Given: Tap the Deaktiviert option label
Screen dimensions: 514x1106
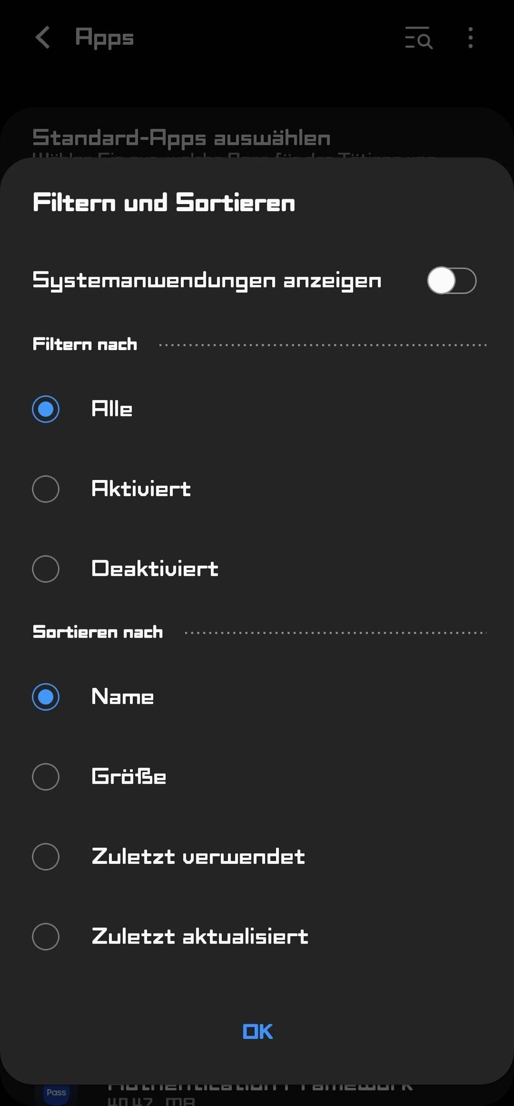Looking at the screenshot, I should (155, 569).
